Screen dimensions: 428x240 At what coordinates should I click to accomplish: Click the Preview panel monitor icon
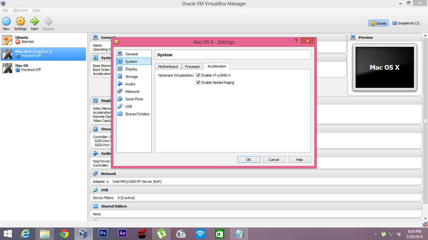coord(353,37)
